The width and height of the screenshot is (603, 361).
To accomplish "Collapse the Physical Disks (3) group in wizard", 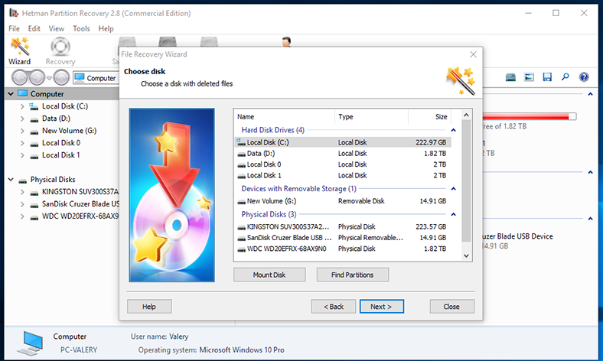I will coord(454,214).
